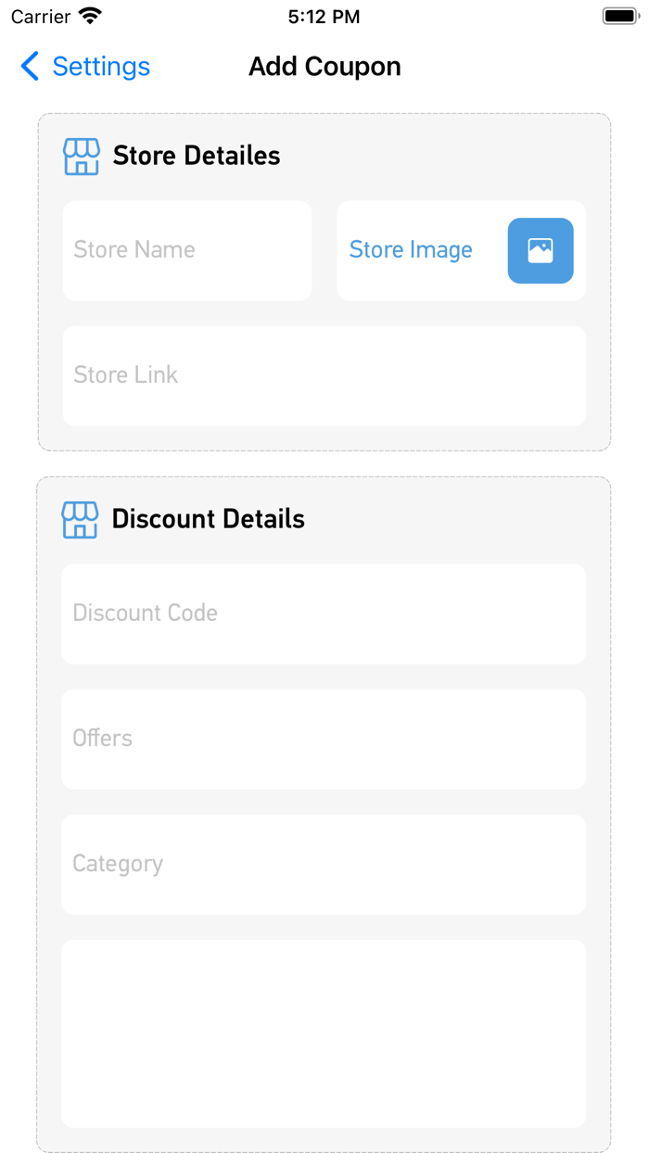Tap the 5:12 PM clock
Screen dimensions: 649x1153
coord(324,17)
